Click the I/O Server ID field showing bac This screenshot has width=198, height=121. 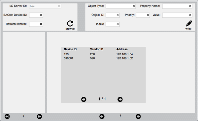pos(45,6)
